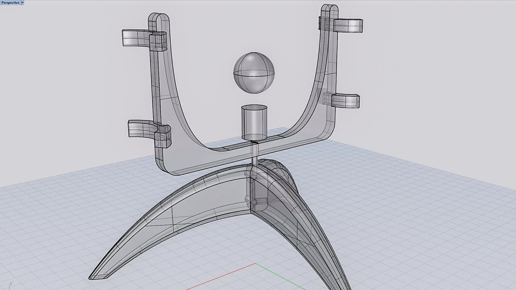Click the Perspective viewport title label
Image resolution: width=516 pixels, height=290 pixels.
(10, 3)
